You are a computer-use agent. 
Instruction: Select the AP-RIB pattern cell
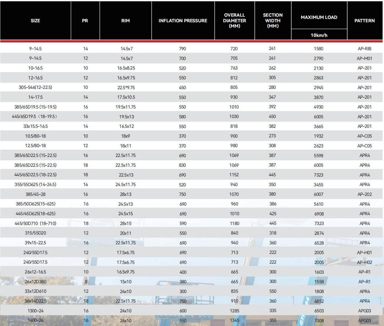(365, 49)
